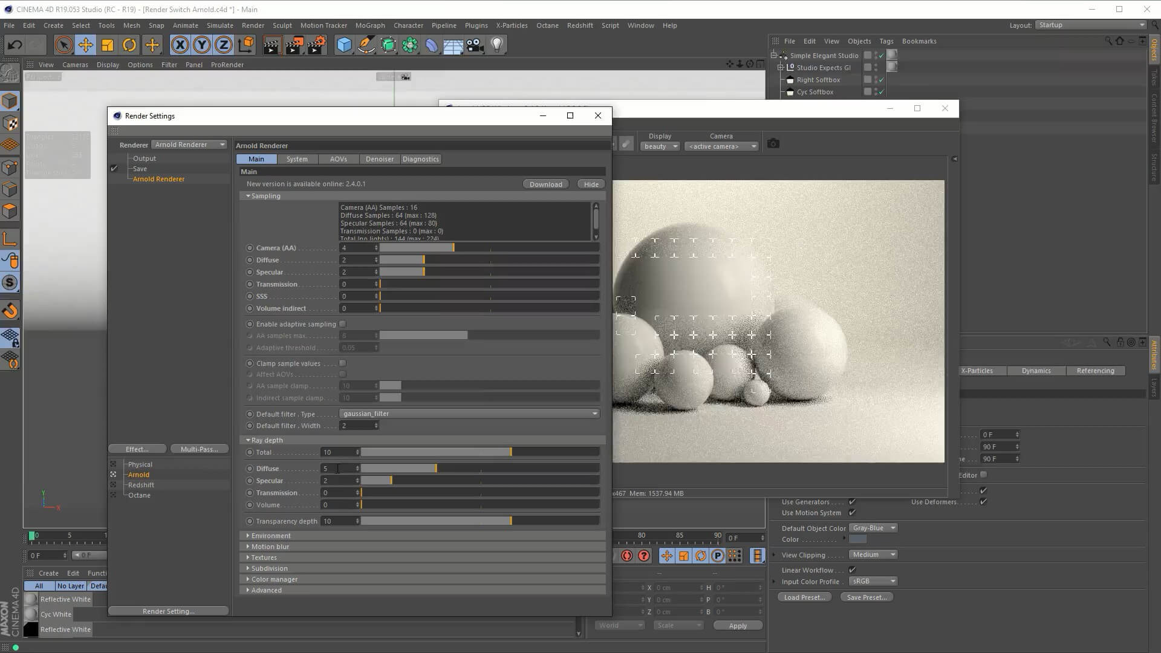The height and width of the screenshot is (653, 1161).
Task: Enable adaptive sampling checkbox
Action: [x=343, y=324]
